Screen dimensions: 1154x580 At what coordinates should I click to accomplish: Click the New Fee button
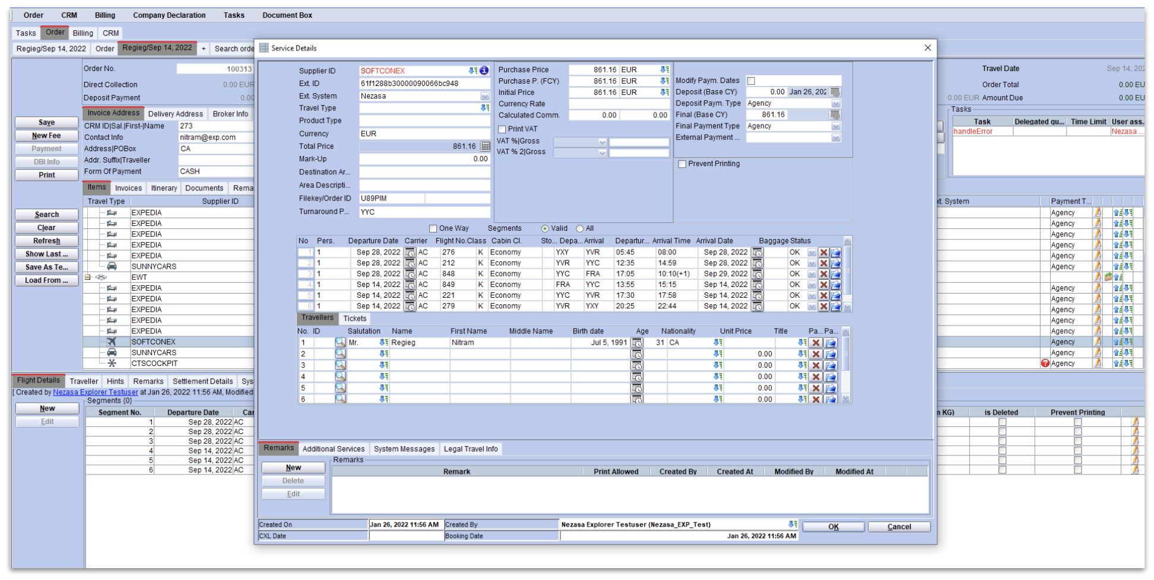click(46, 136)
